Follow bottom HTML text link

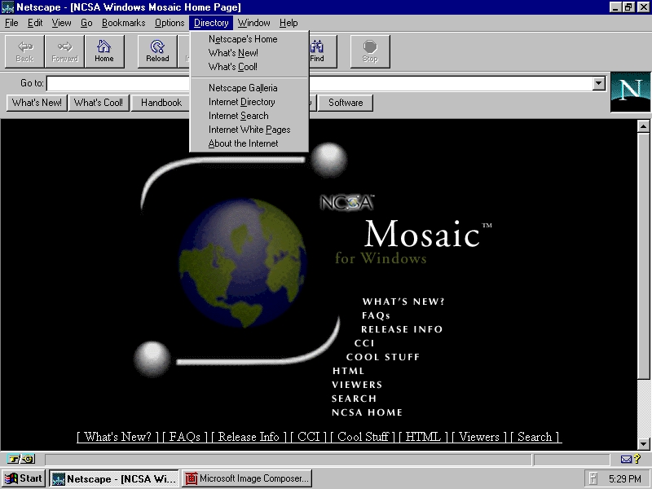423,437
